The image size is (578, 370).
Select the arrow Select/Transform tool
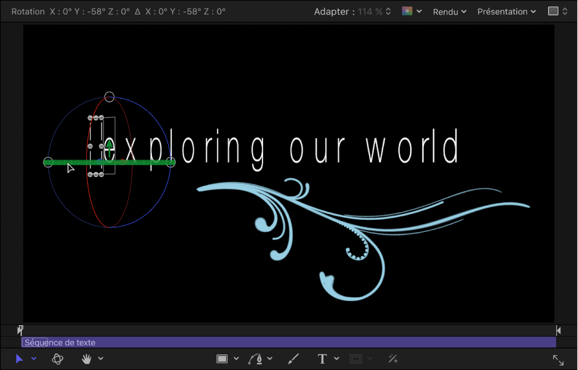[20, 359]
